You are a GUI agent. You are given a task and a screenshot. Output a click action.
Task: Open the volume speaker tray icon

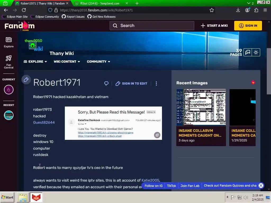(x=246, y=197)
